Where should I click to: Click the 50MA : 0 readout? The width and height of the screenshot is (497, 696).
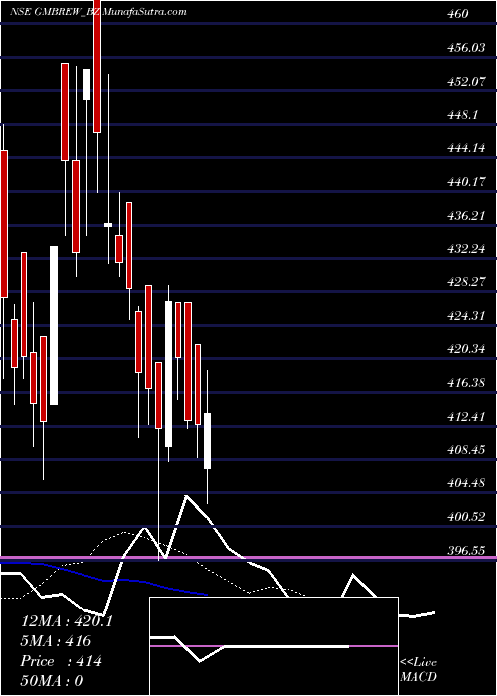pos(52,681)
